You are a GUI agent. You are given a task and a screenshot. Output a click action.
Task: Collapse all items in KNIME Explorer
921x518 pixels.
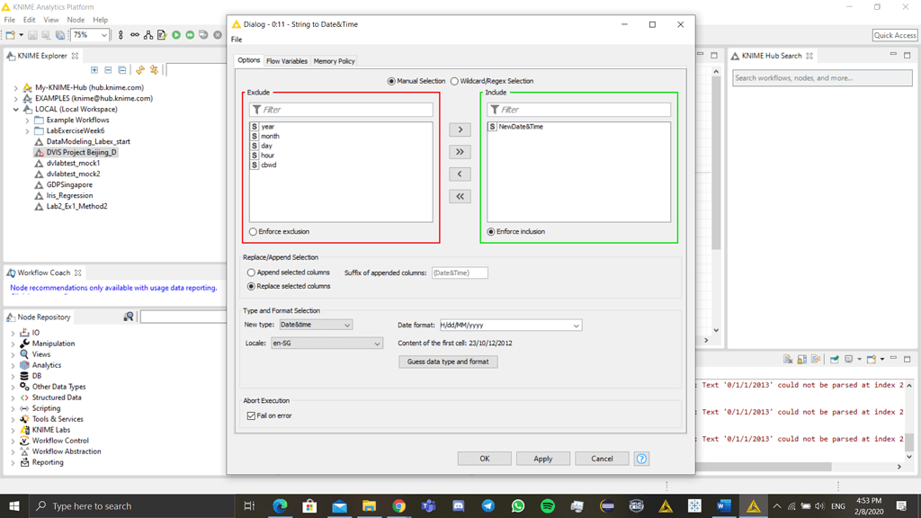[109, 68]
